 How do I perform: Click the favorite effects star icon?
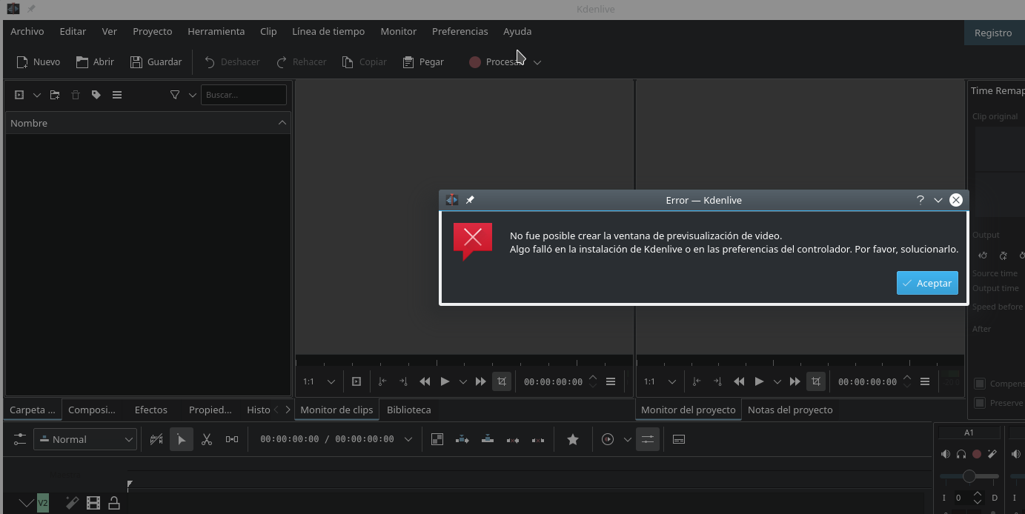(573, 439)
